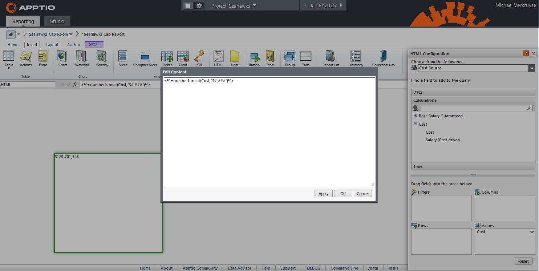
Task: Insert a Hierarchy component
Action: point(355,58)
